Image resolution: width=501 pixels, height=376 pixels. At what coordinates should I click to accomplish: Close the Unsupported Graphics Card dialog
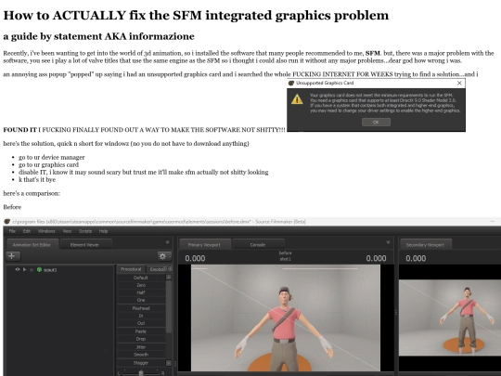pos(459,84)
